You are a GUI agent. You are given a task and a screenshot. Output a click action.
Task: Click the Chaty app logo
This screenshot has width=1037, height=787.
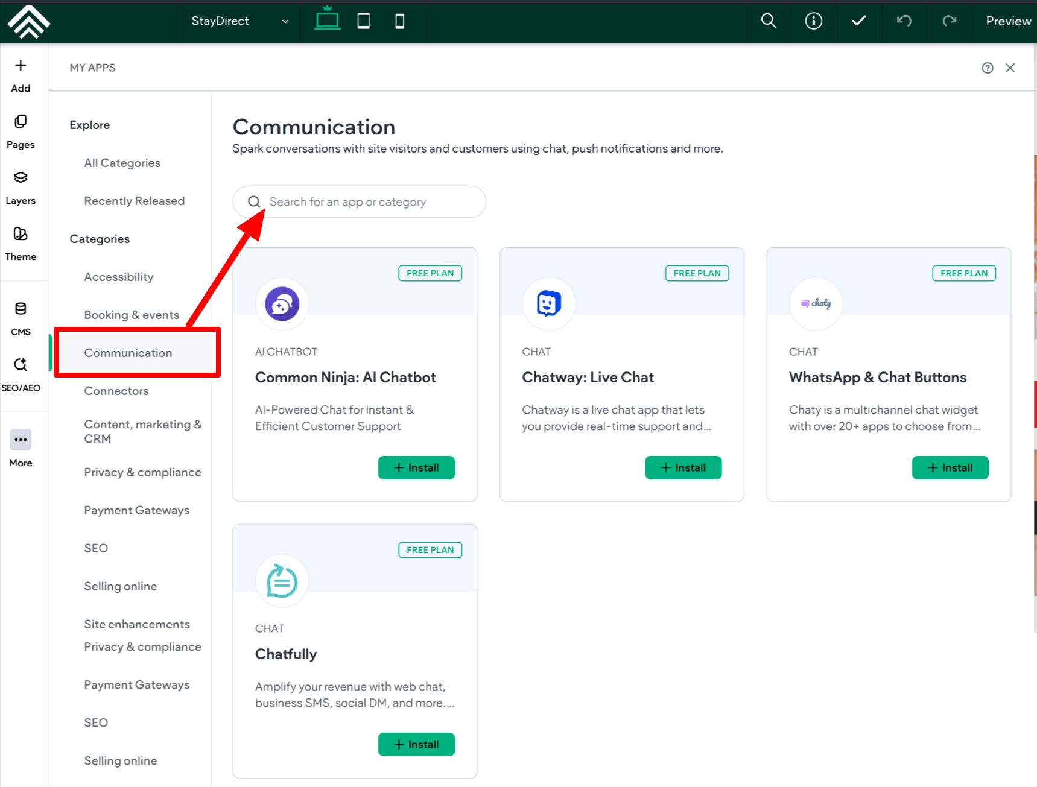click(x=816, y=304)
